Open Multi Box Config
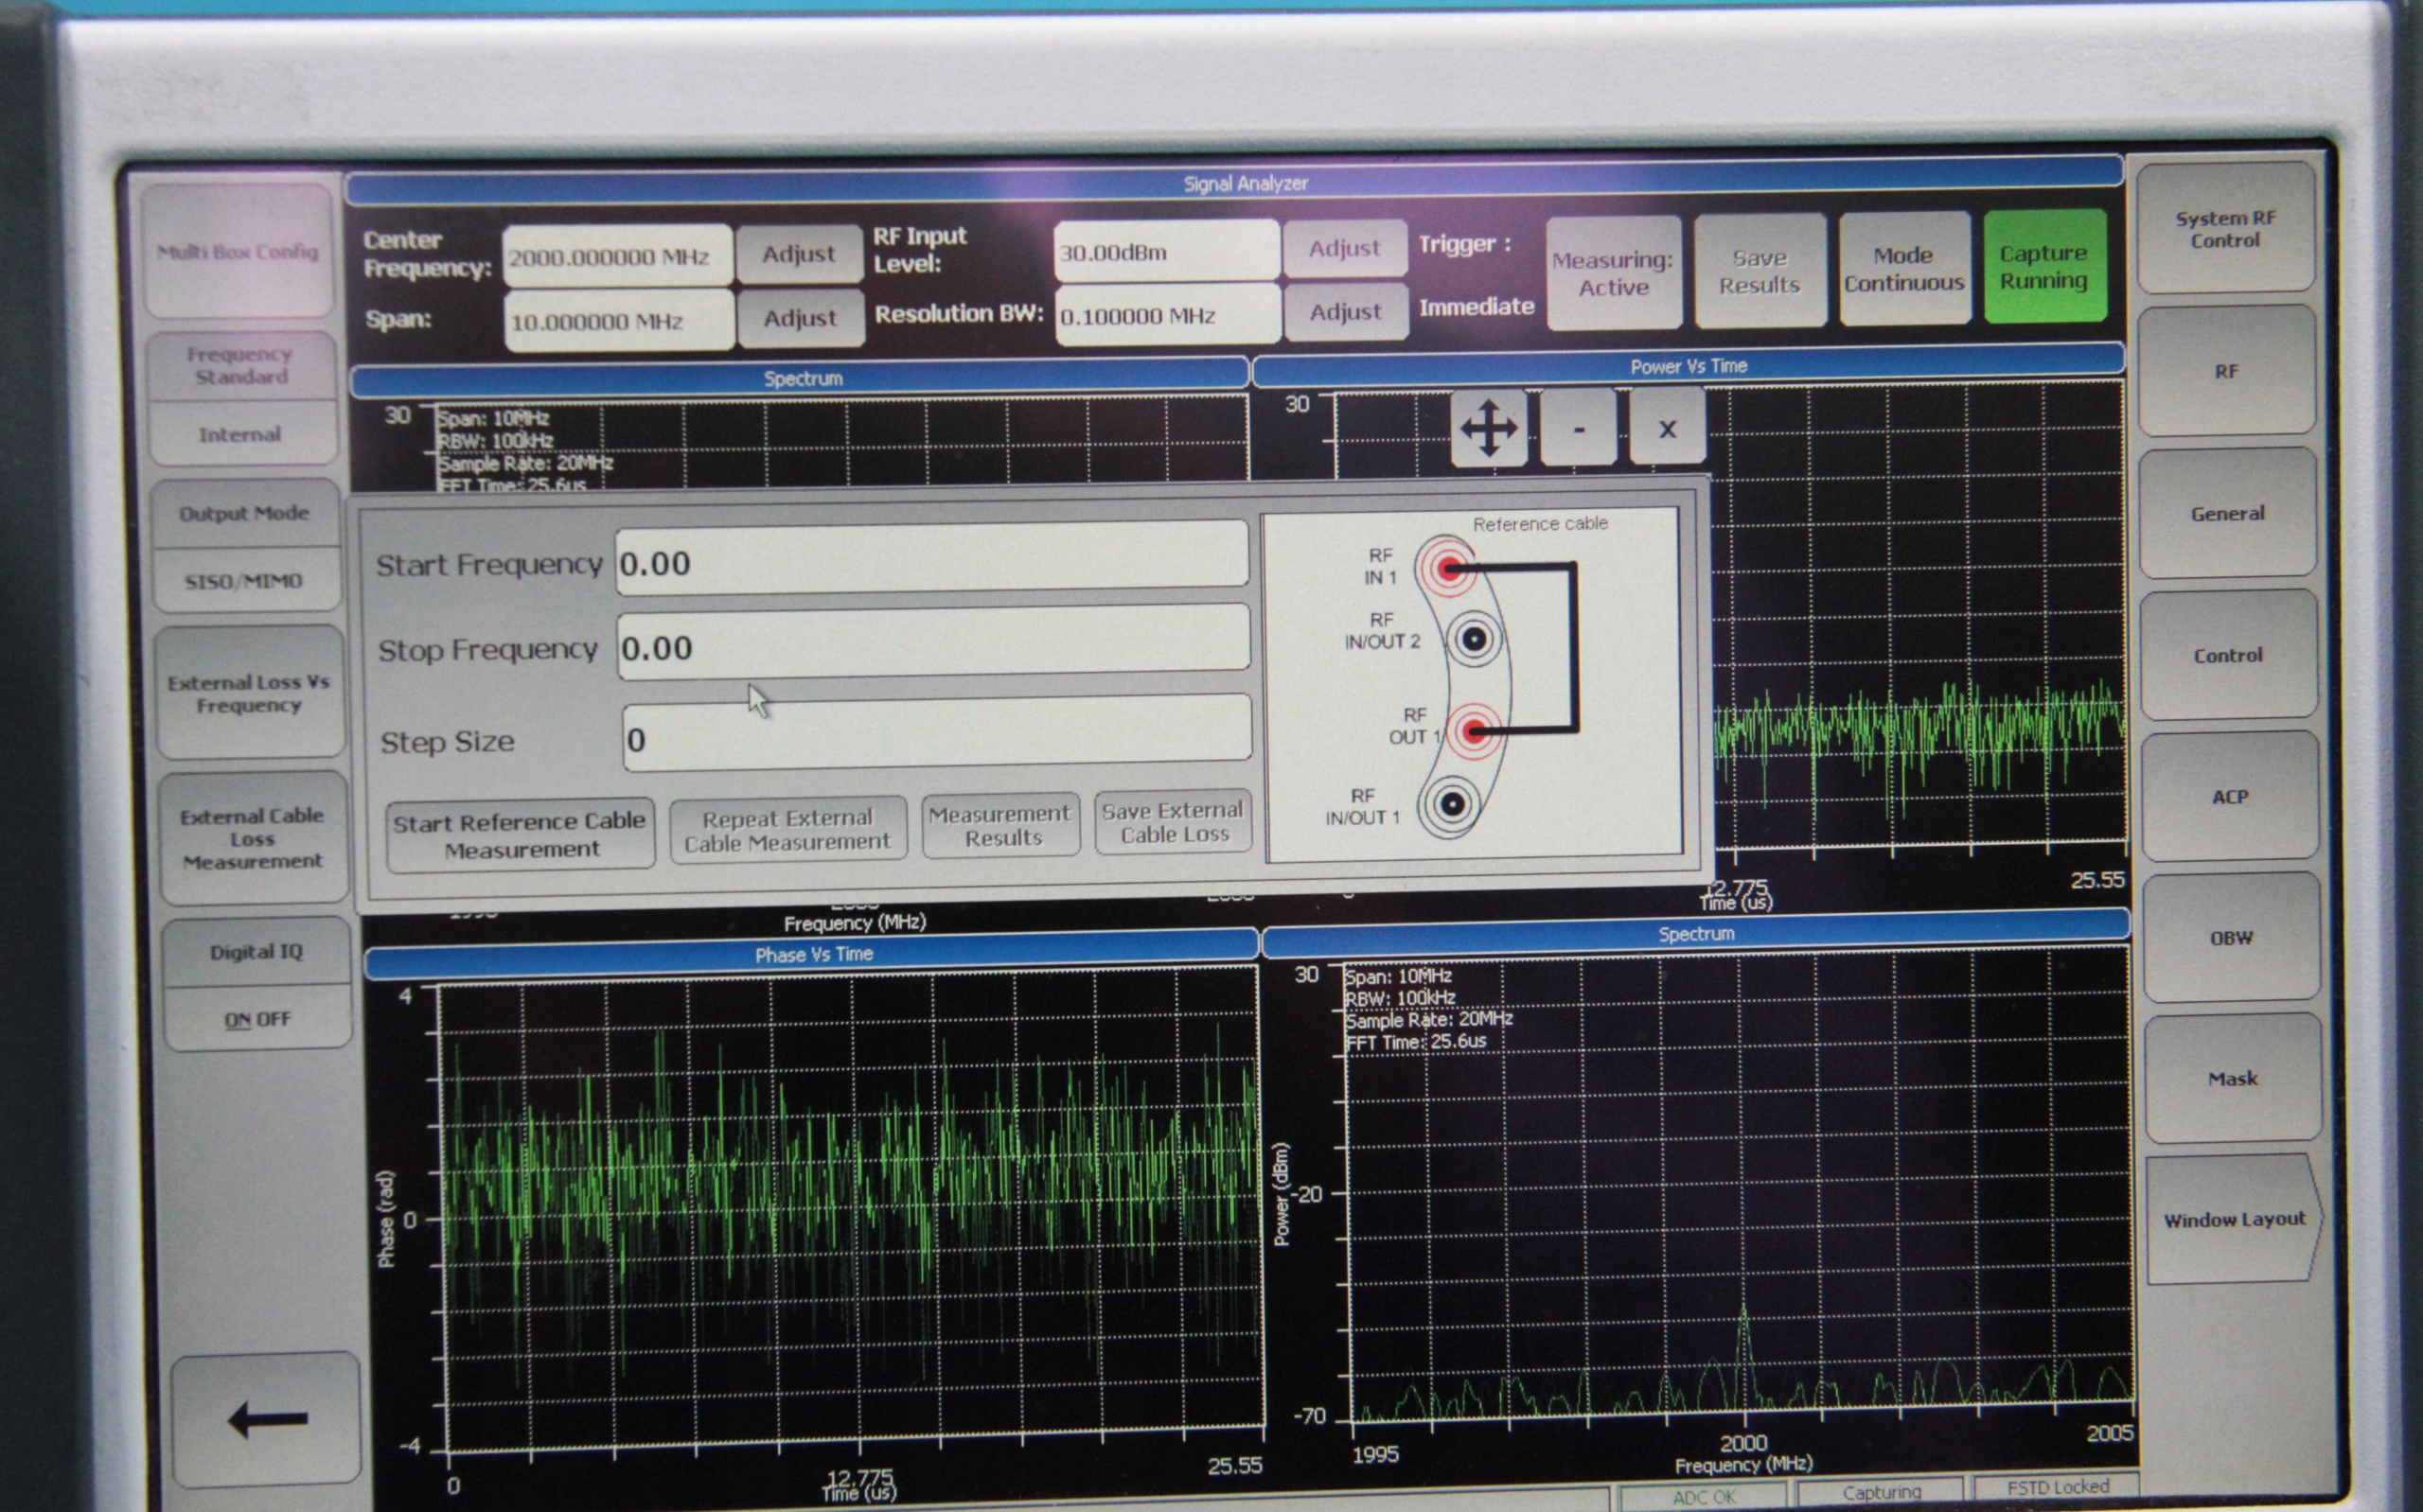Screen dimensions: 2423x1512 coord(238,251)
